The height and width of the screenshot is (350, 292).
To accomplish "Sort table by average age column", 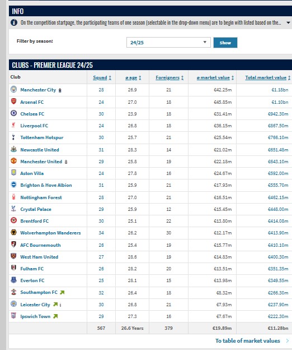I will [133, 77].
